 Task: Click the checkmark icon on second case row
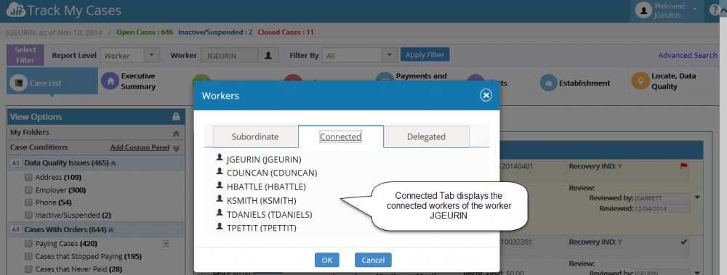(683, 242)
